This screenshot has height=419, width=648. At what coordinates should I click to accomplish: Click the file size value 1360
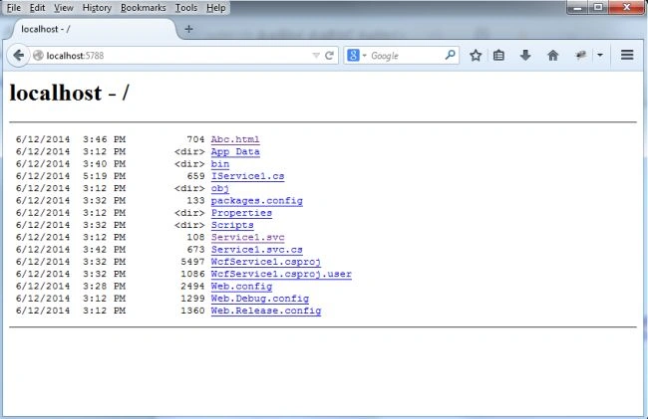pos(192,311)
